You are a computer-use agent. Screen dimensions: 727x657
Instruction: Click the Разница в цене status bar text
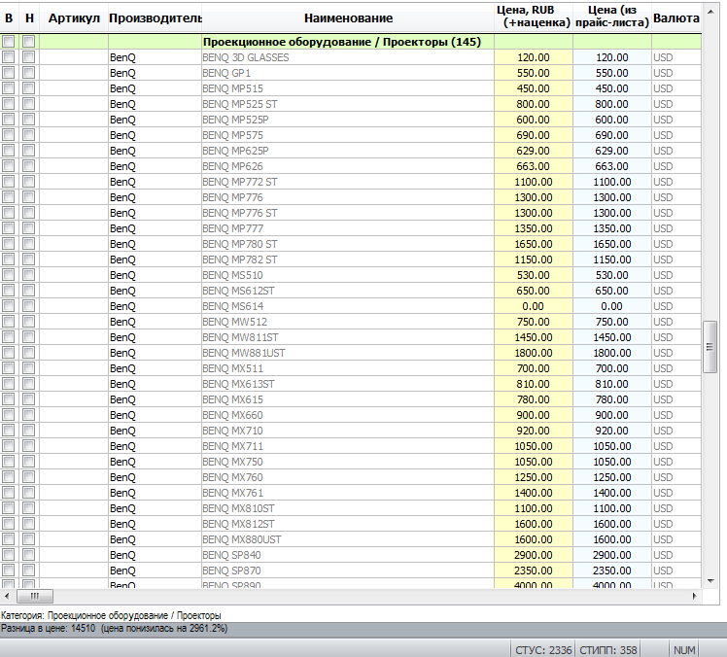pos(114,628)
